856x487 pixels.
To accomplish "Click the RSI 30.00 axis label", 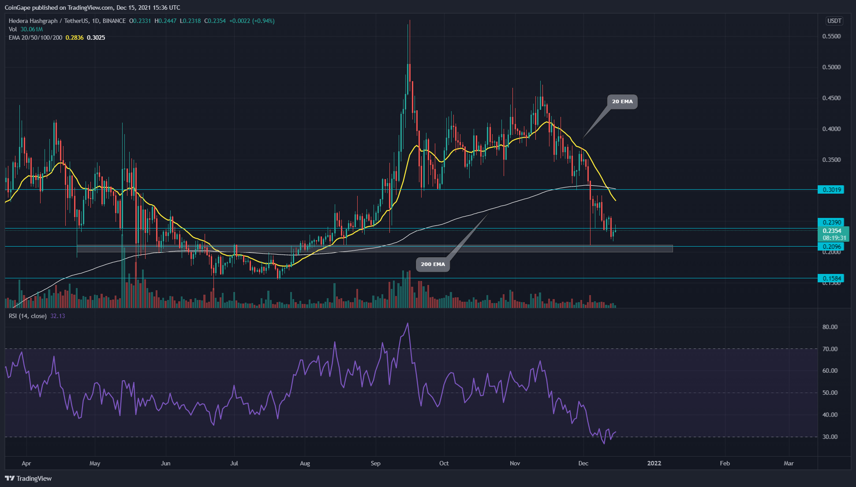I will pos(830,437).
